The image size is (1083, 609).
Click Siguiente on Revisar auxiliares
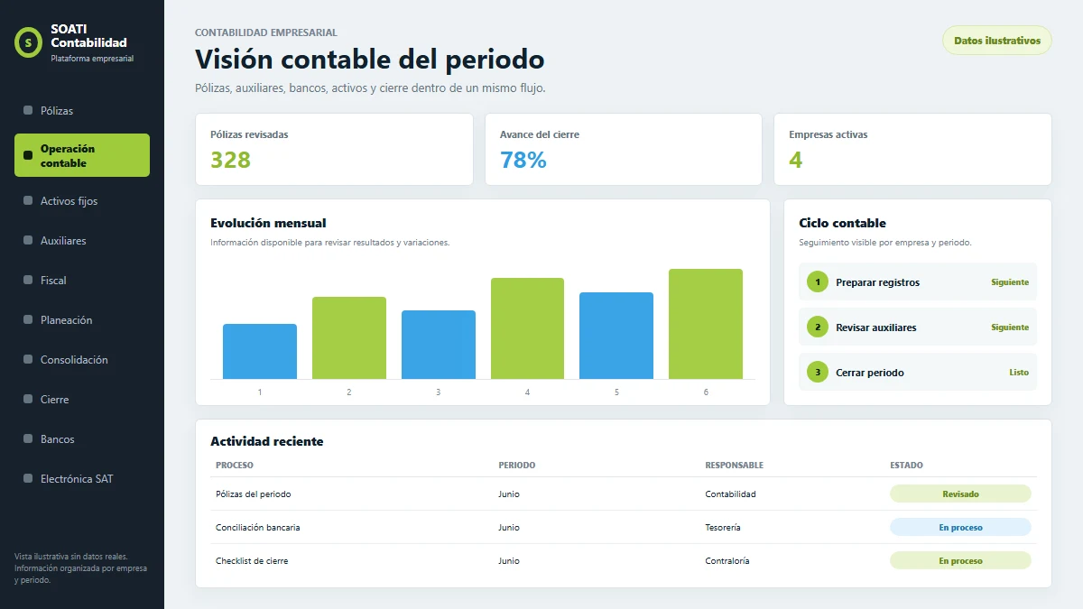click(x=1010, y=328)
